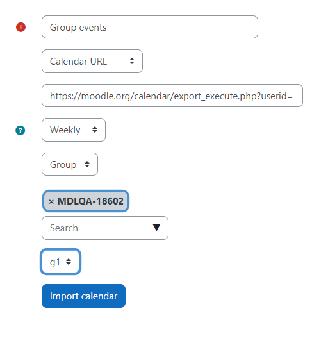Open the teal help question-mark icon

21,130
